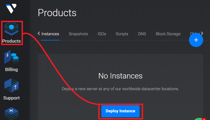
Task: Click the No Instances heading text
Action: [120, 76]
